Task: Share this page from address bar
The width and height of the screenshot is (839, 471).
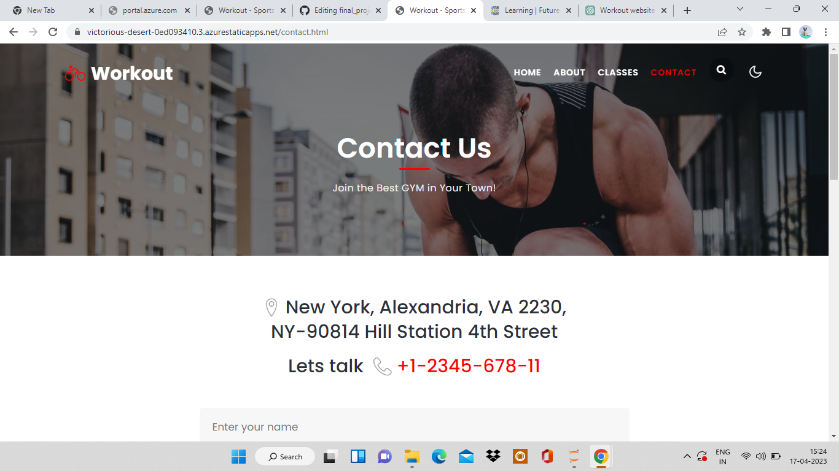Action: pos(722,32)
